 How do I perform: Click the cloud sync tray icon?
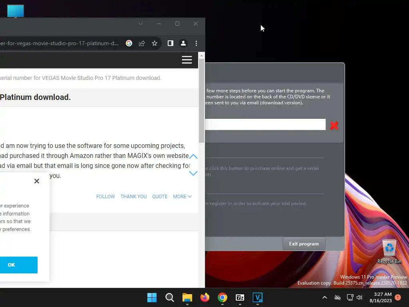click(338, 297)
